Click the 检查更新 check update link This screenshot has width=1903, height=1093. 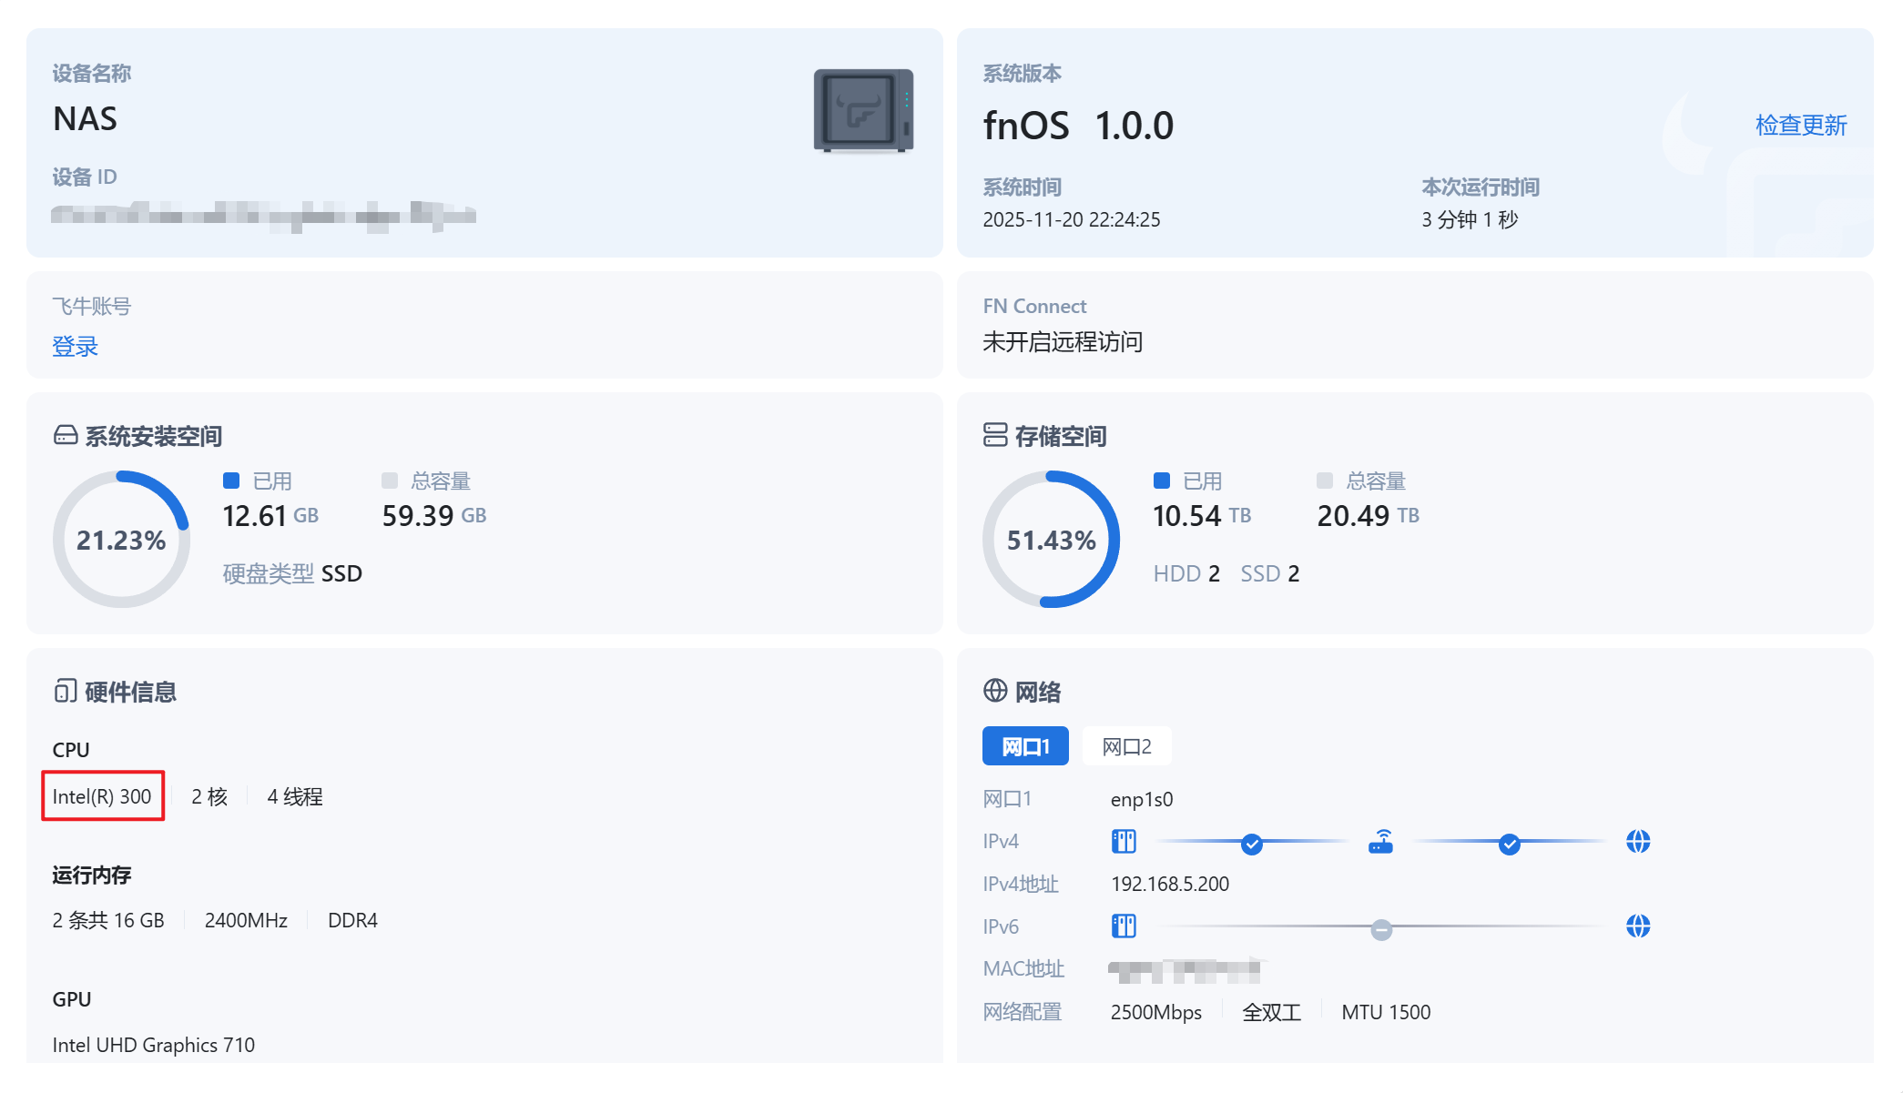click(1800, 125)
